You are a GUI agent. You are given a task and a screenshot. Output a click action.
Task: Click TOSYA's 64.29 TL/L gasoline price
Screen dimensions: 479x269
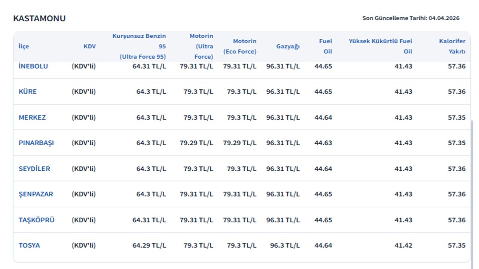click(x=149, y=245)
